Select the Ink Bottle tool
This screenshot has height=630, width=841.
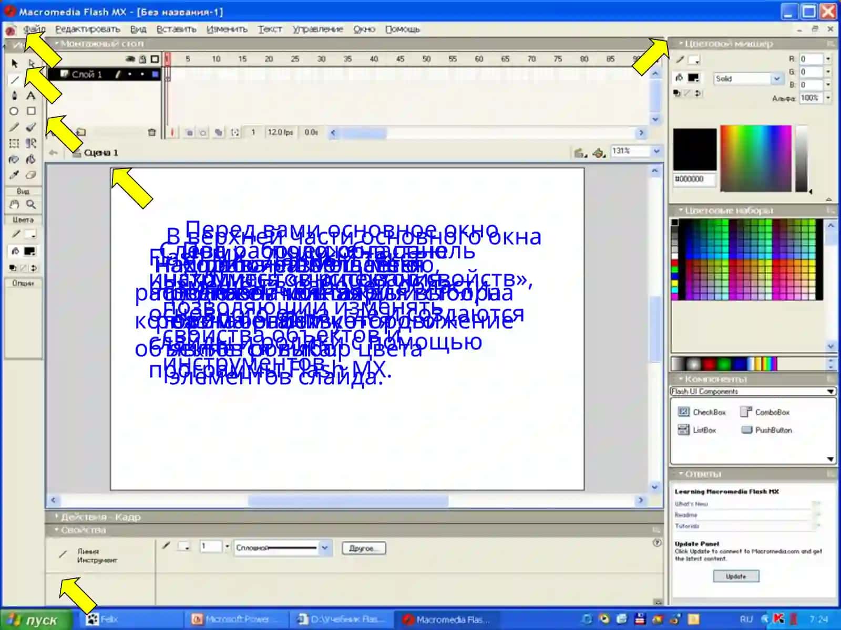coord(14,159)
